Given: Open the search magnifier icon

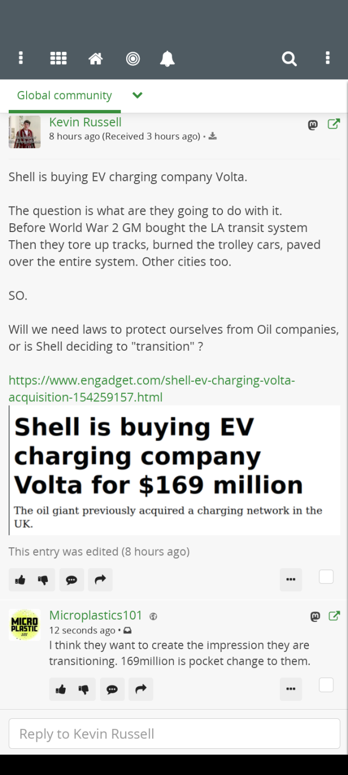Looking at the screenshot, I should (x=289, y=58).
